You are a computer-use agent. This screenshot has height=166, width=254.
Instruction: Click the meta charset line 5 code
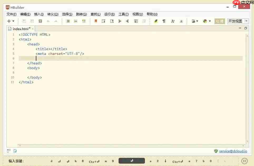pyautogui.click(x=60, y=54)
